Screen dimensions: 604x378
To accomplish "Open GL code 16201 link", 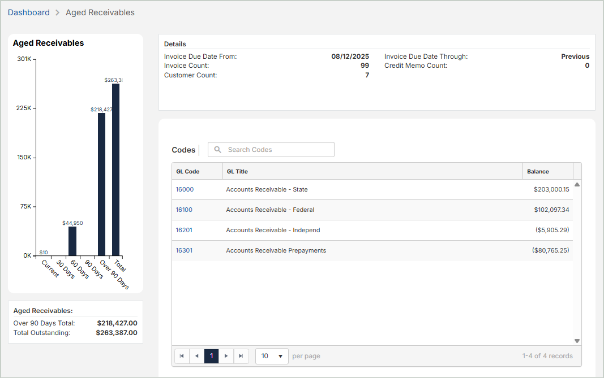I will pyautogui.click(x=184, y=231).
